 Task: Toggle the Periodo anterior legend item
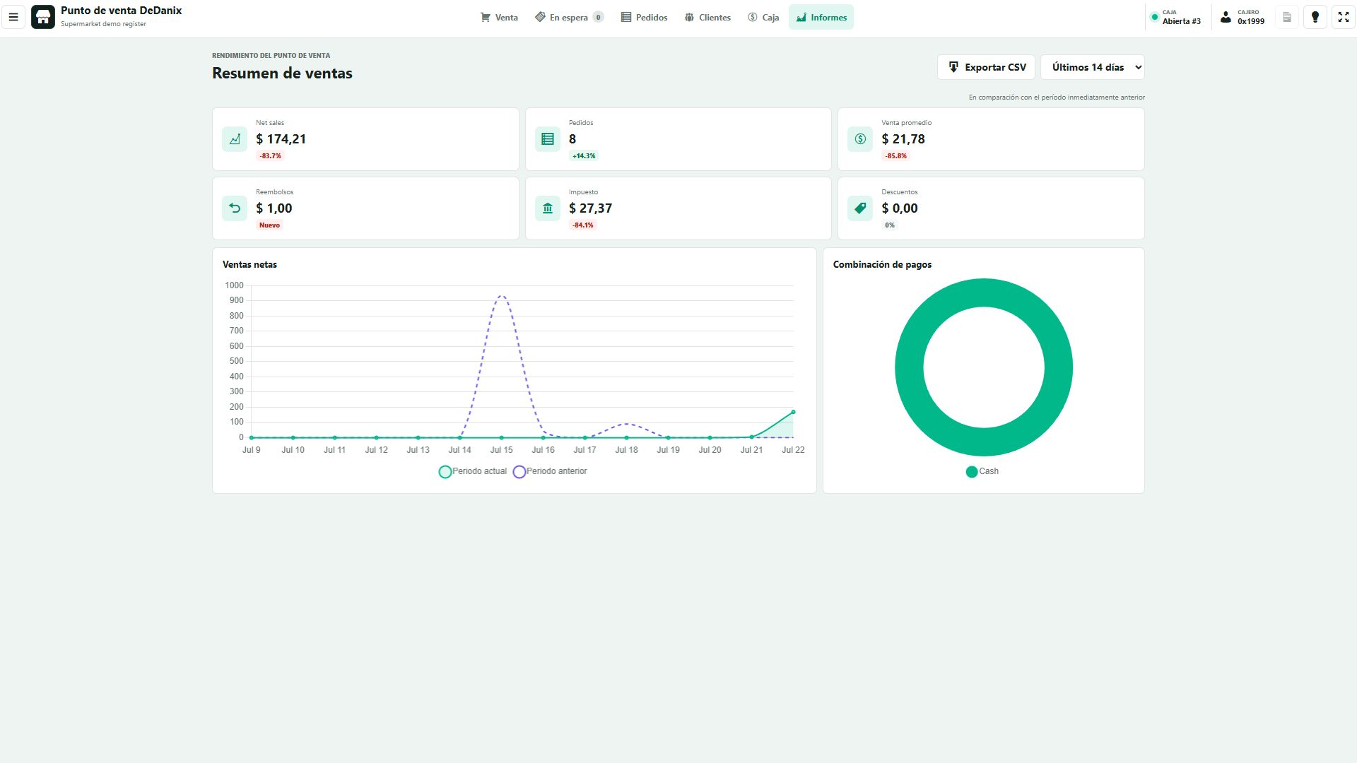click(x=550, y=471)
